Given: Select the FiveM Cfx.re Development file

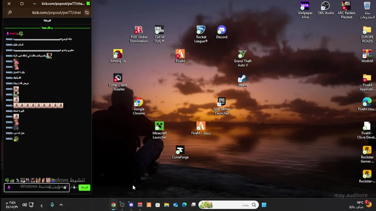Looking at the screenshot, I should (367, 130).
